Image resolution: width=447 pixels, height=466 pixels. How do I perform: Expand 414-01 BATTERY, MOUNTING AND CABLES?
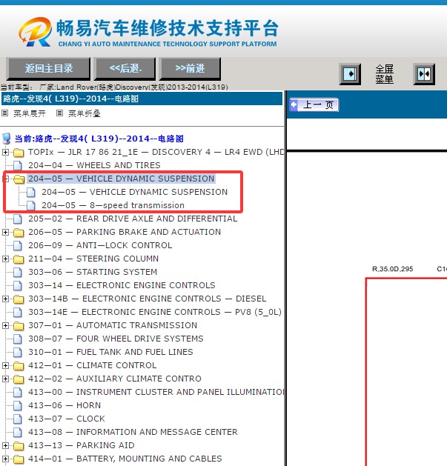coord(5,459)
